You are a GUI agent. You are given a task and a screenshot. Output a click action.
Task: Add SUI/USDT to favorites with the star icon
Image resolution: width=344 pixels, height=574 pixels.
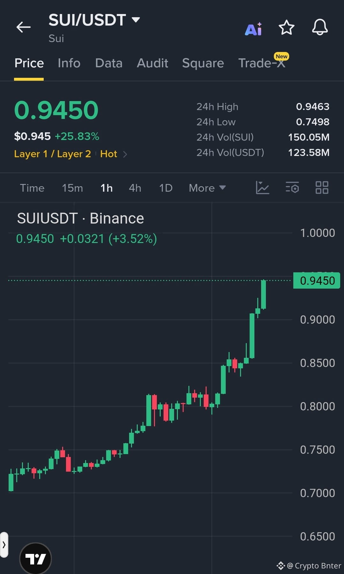[286, 27]
